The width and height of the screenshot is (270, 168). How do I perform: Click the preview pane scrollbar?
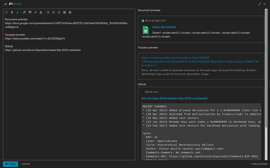pyautogui.click(x=266, y=69)
